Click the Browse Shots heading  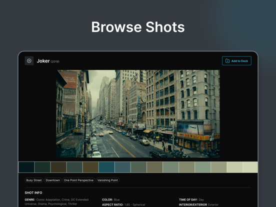(138, 27)
